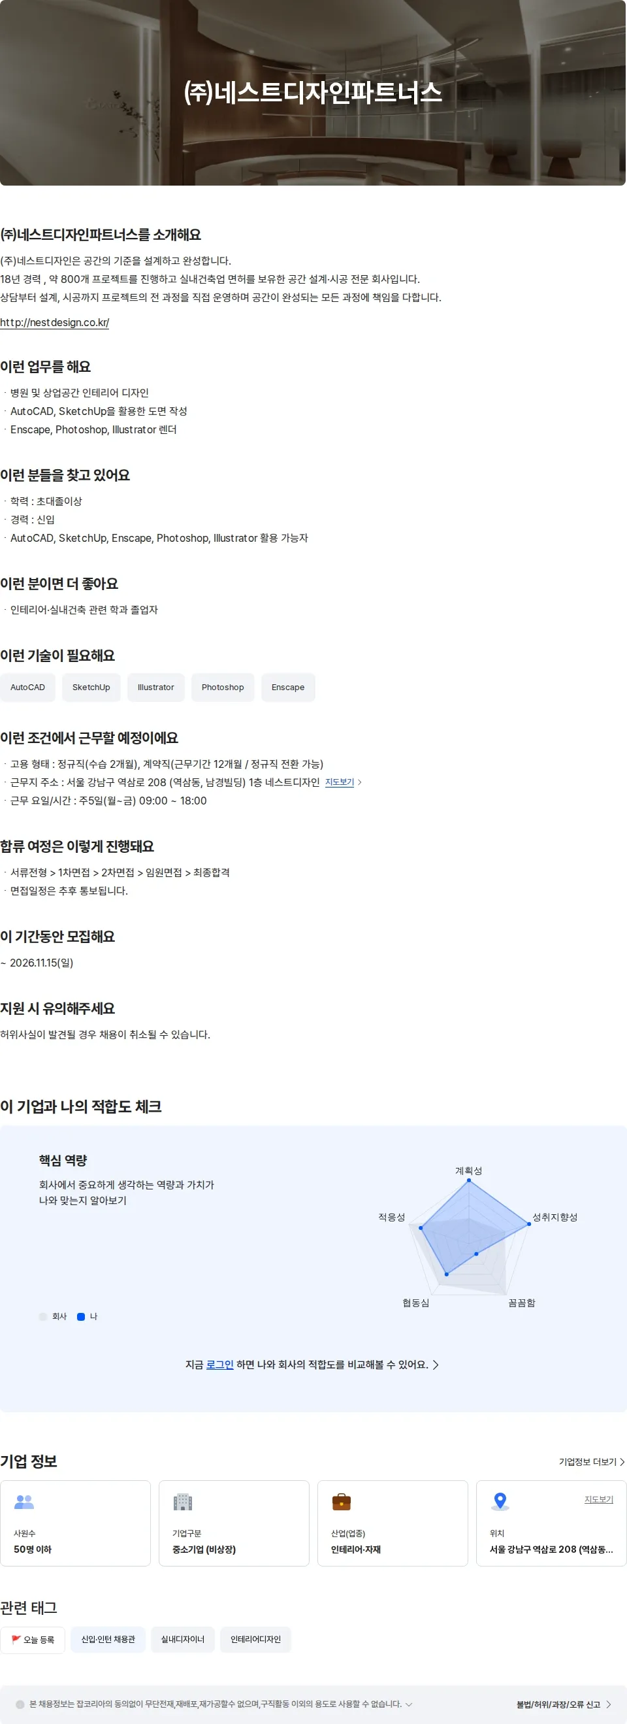This screenshot has width=627, height=1724.
Task: Click the 핵심 역량 heading
Action: [63, 1161]
